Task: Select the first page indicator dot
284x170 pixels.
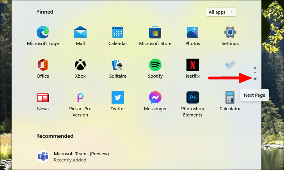Action: point(255,68)
